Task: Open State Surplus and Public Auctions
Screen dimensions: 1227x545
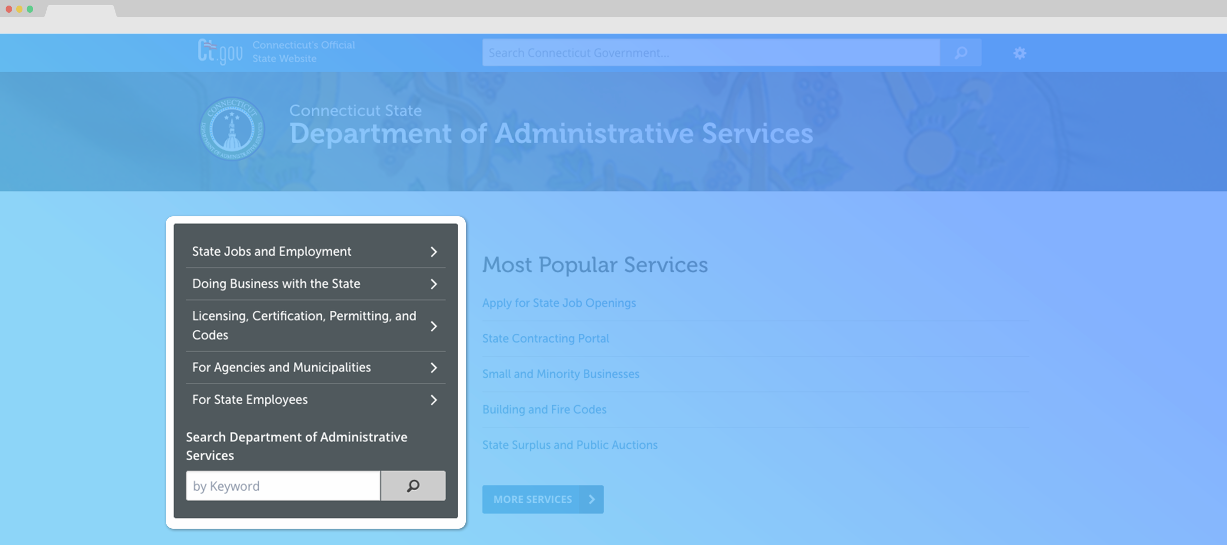Action: [x=570, y=444]
